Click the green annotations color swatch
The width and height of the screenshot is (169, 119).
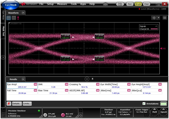click(163, 104)
